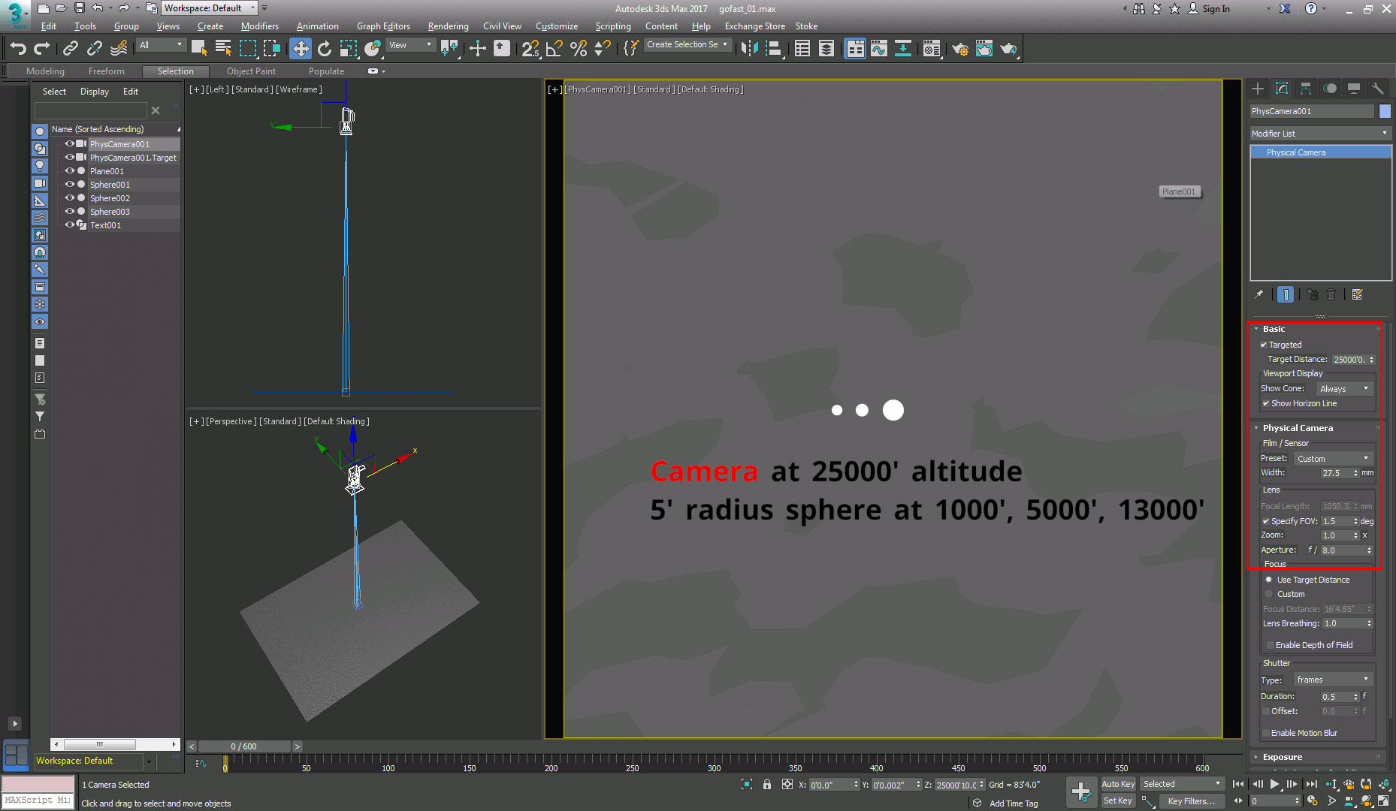Open the reference coordinate View dropdown

(x=410, y=45)
